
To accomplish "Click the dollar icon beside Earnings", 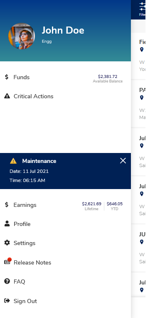I will coord(7,205).
